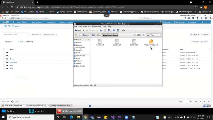Image resolution: width=213 pixels, height=120 pixels.
Task: Click the Back button in the File Browser
Action: pos(78,30)
